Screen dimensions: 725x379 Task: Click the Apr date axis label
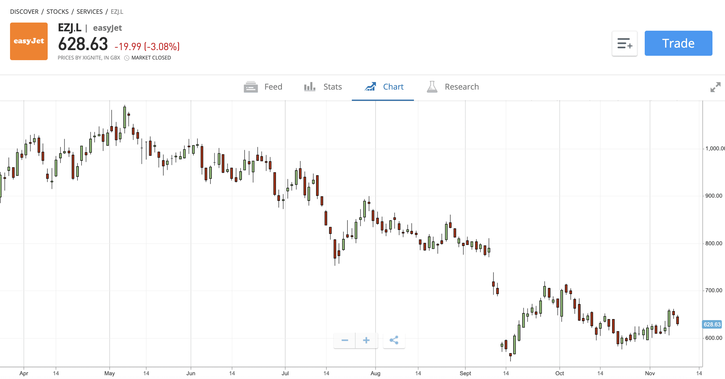pos(24,373)
